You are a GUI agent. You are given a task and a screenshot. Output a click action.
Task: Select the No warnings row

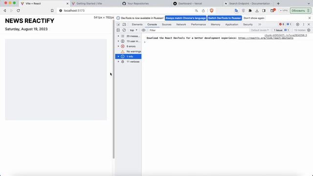pos(128,51)
